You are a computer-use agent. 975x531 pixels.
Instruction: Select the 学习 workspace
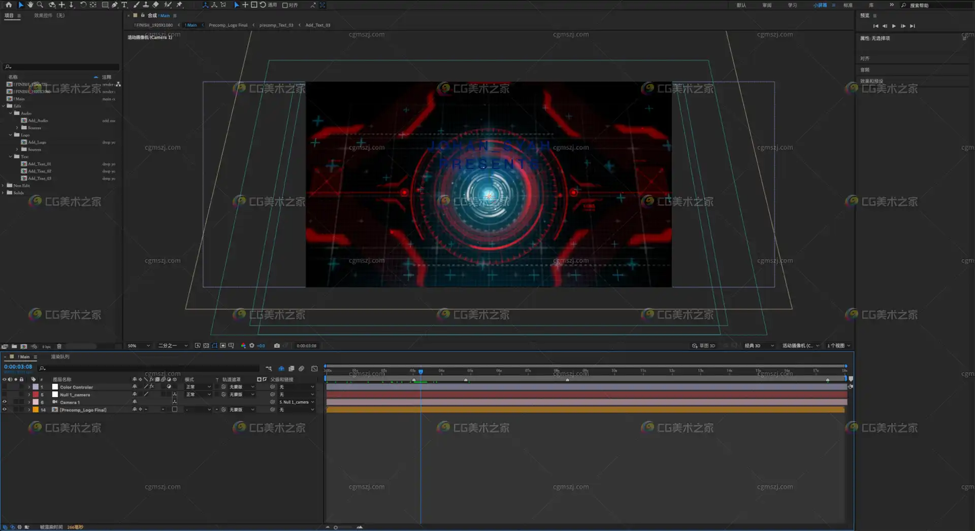pos(792,5)
